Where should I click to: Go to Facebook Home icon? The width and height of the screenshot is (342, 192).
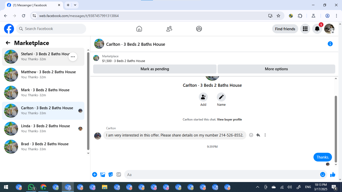click(139, 29)
